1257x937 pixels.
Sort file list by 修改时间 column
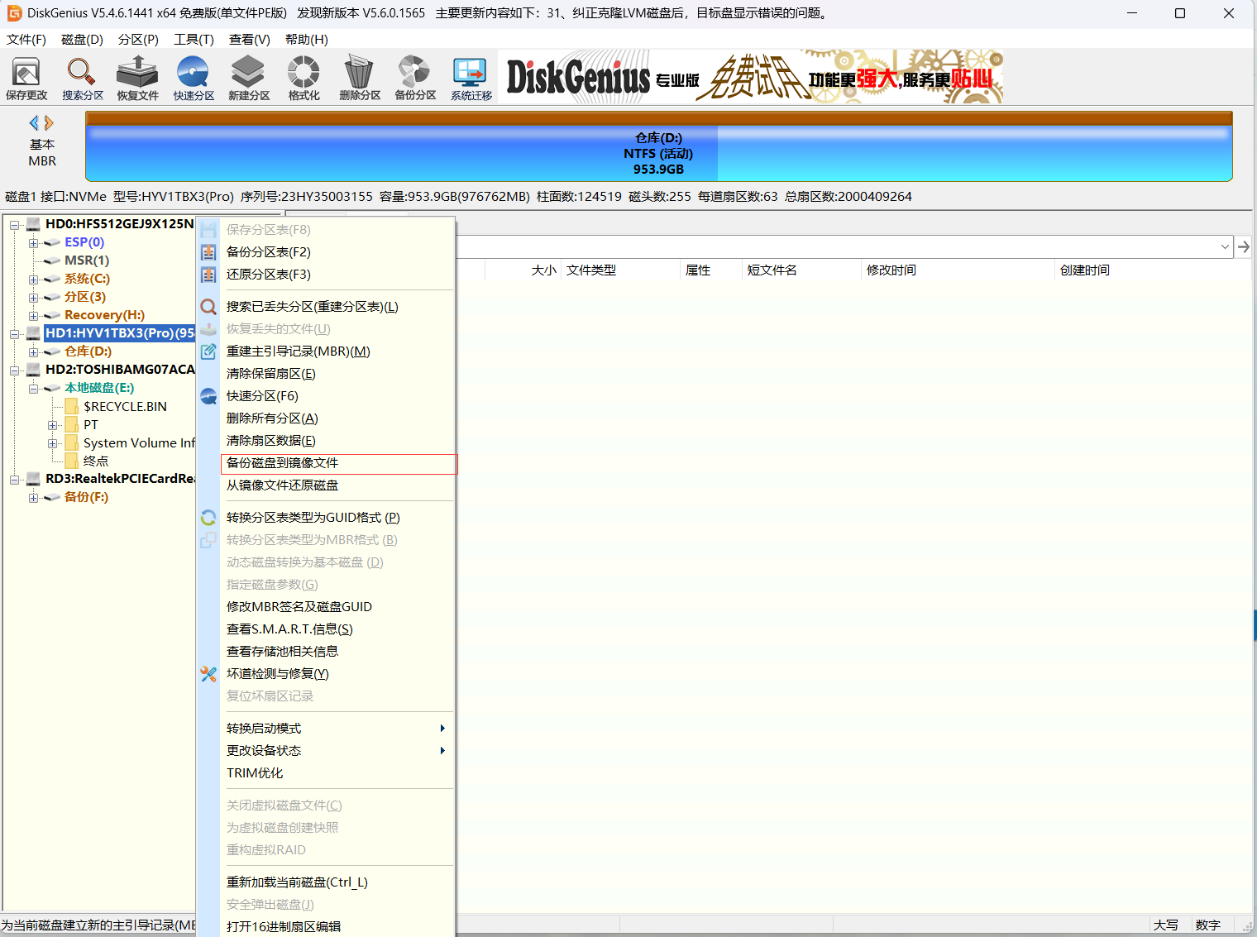pyautogui.click(x=957, y=270)
